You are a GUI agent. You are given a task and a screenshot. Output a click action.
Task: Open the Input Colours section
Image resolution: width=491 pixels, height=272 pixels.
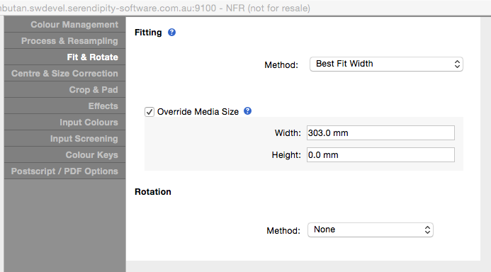64,123
